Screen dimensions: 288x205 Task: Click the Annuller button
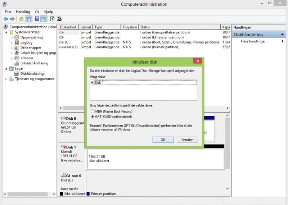pyautogui.click(x=187, y=140)
